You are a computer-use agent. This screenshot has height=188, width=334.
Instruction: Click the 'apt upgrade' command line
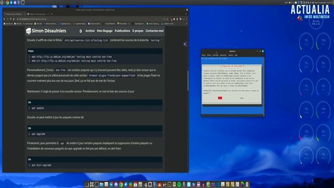(38, 134)
